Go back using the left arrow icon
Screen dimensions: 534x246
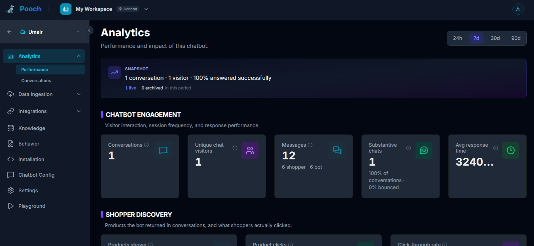click(9, 32)
